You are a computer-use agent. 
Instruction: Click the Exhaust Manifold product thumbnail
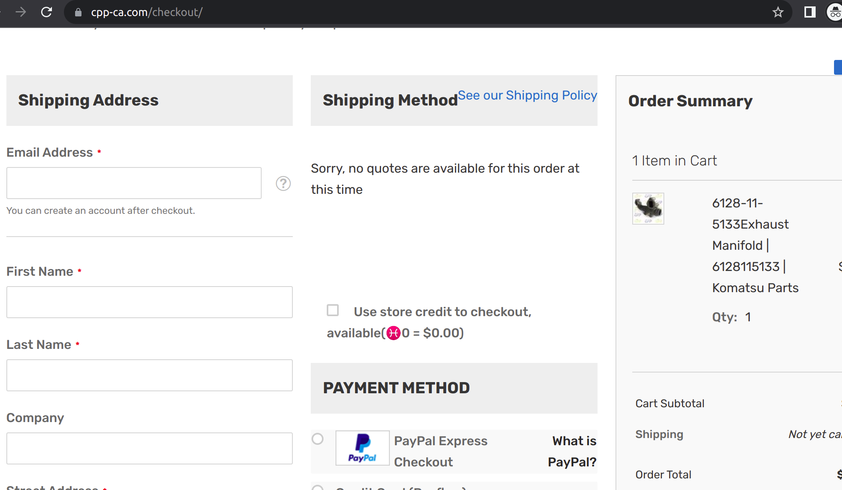647,208
